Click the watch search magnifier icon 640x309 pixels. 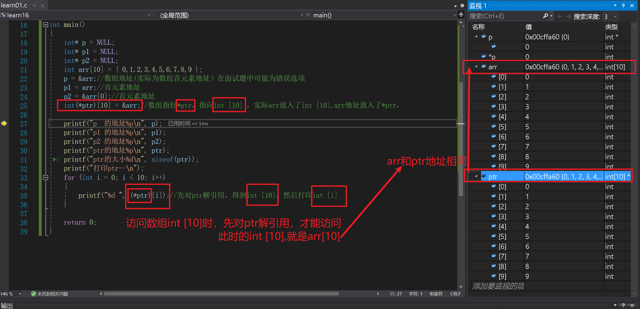coord(546,16)
